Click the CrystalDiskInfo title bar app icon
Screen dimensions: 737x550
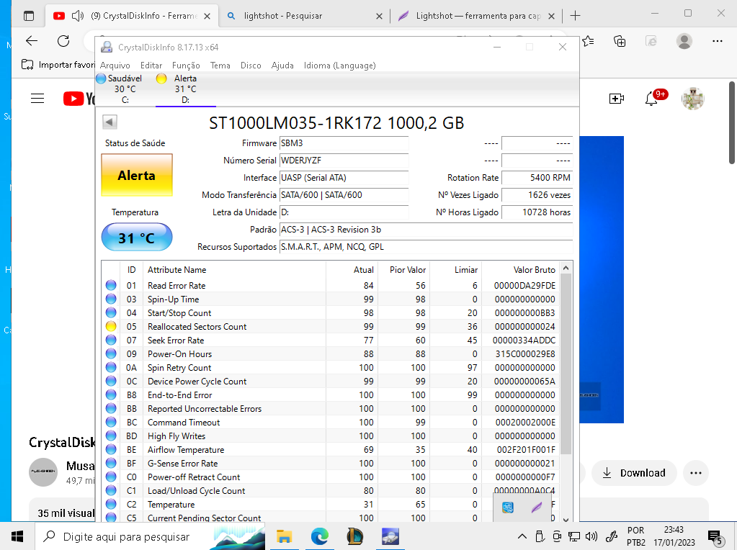coord(107,47)
